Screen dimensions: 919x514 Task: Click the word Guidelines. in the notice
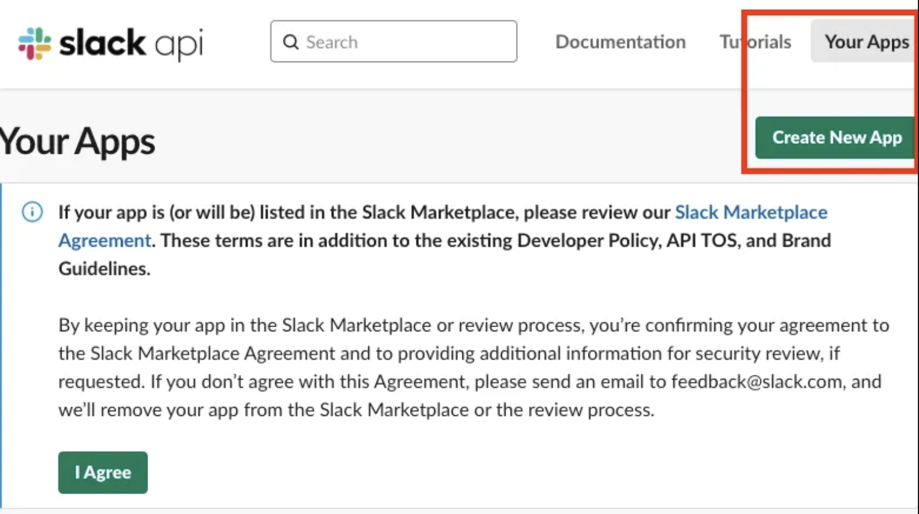click(x=105, y=269)
